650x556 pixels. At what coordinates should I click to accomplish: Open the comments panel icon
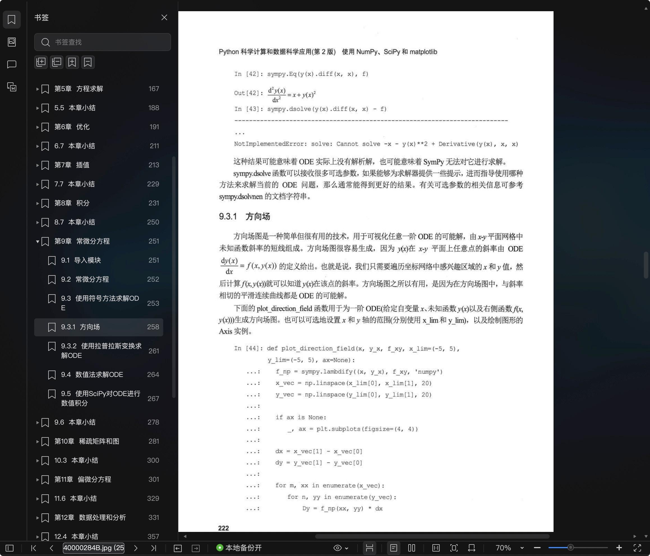(11, 64)
